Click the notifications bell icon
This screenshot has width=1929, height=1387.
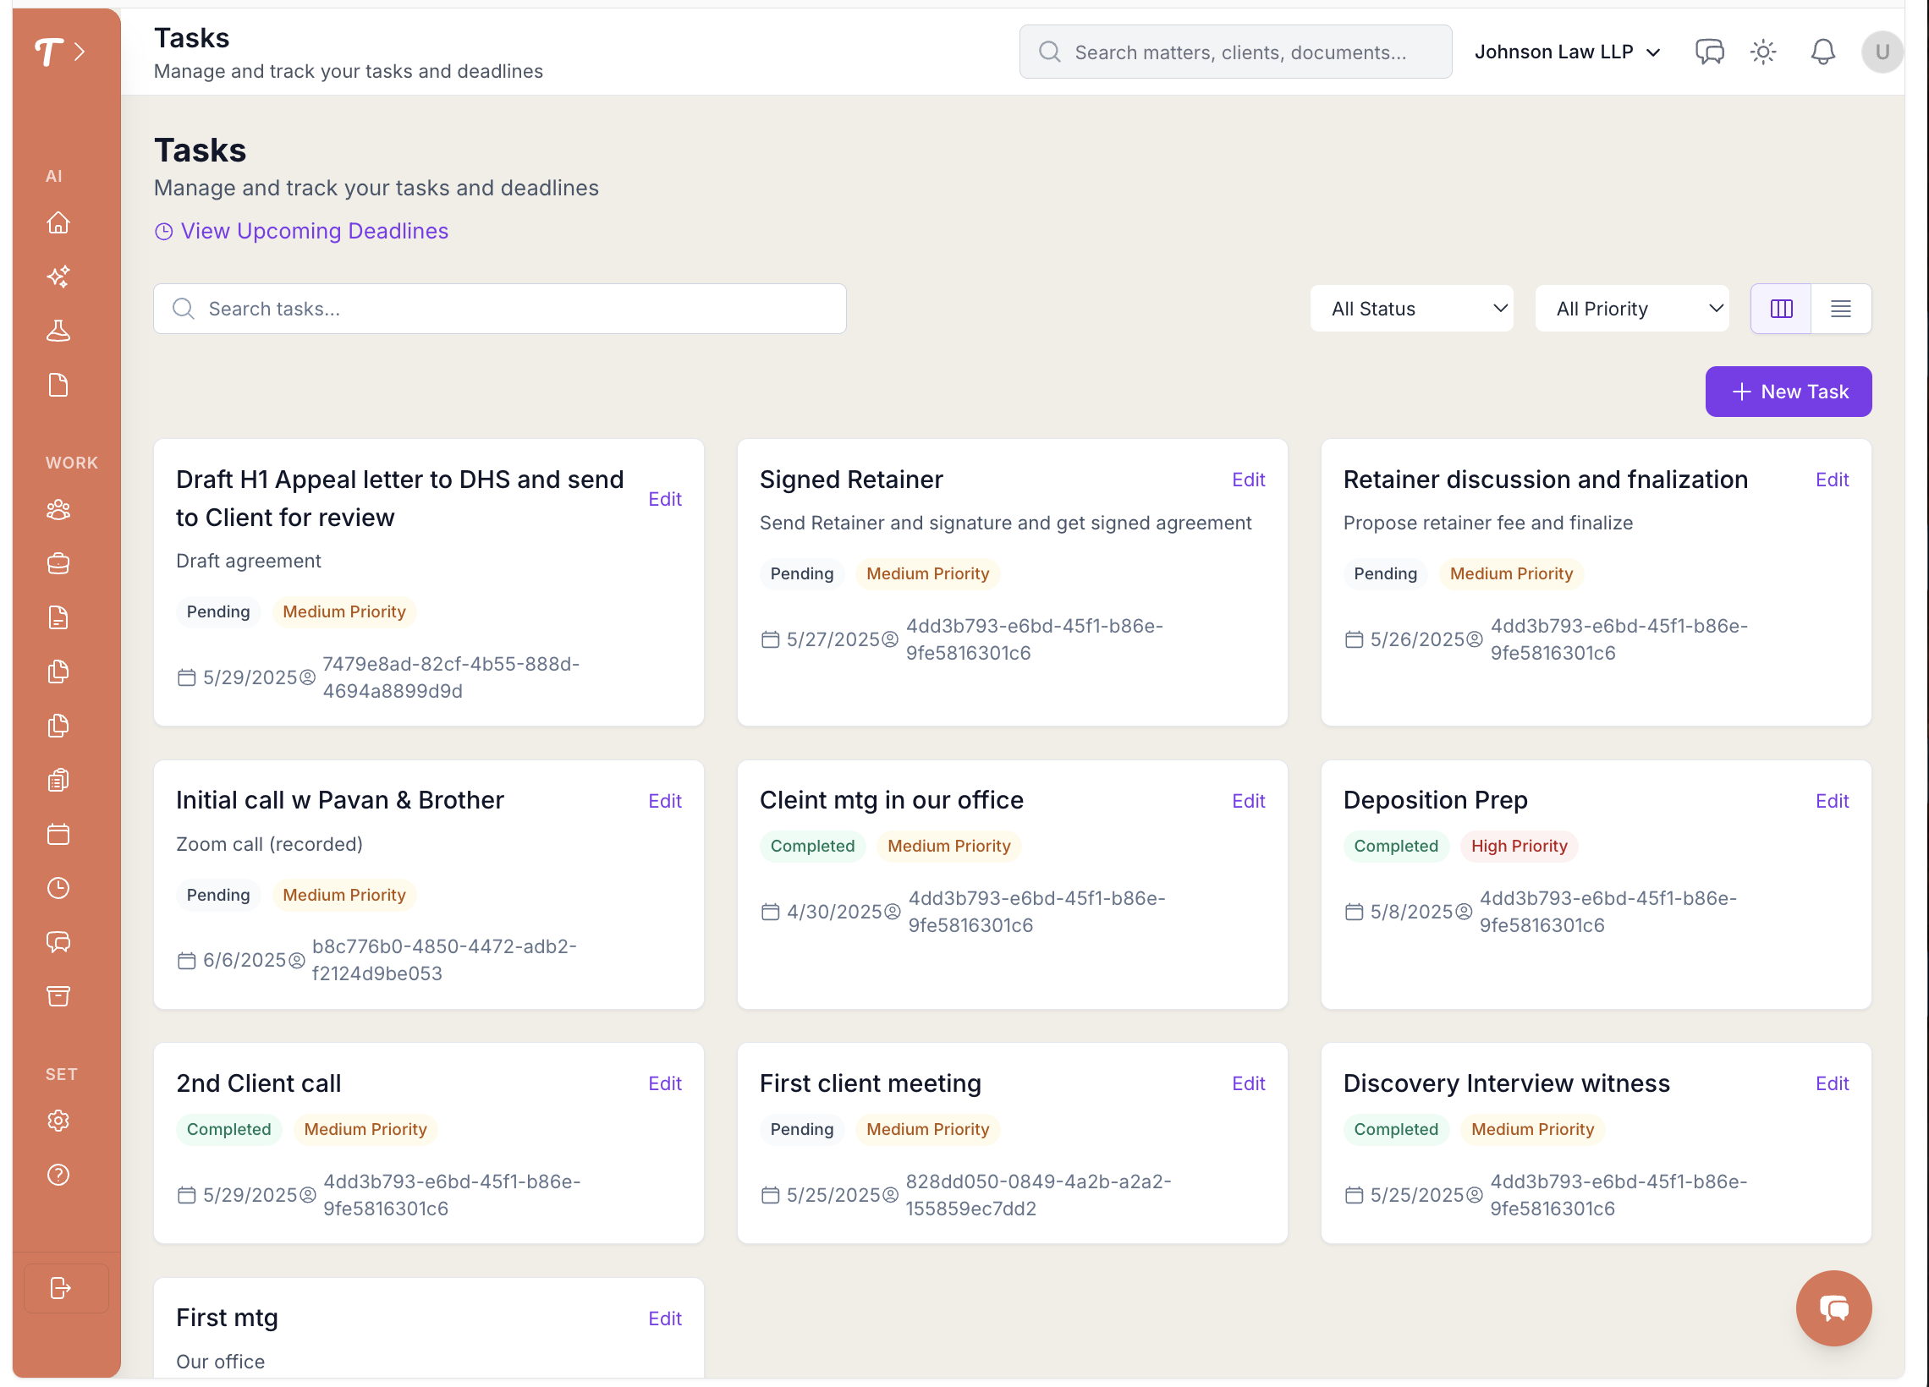tap(1822, 52)
